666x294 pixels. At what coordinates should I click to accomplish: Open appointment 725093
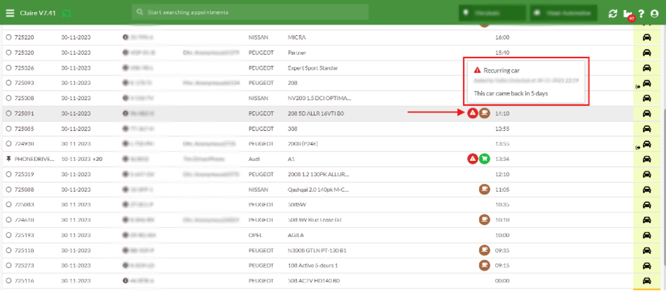point(24,83)
